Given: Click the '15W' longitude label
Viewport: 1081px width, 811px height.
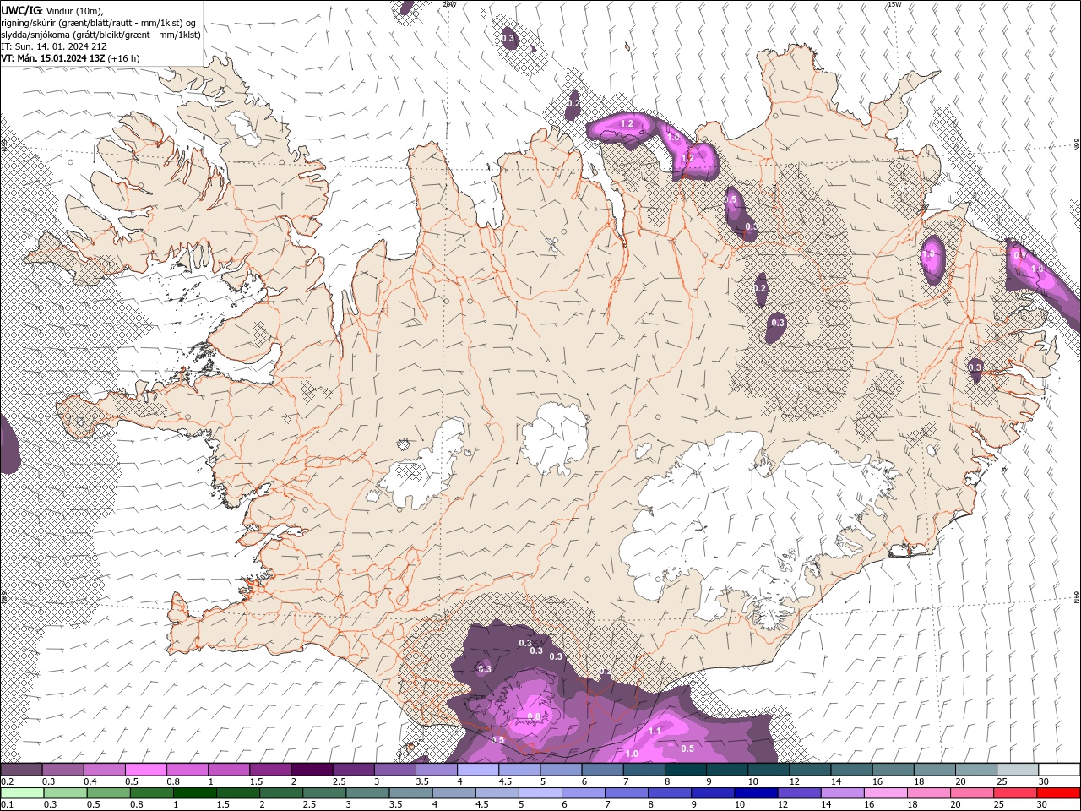Looking at the screenshot, I should point(894,4).
